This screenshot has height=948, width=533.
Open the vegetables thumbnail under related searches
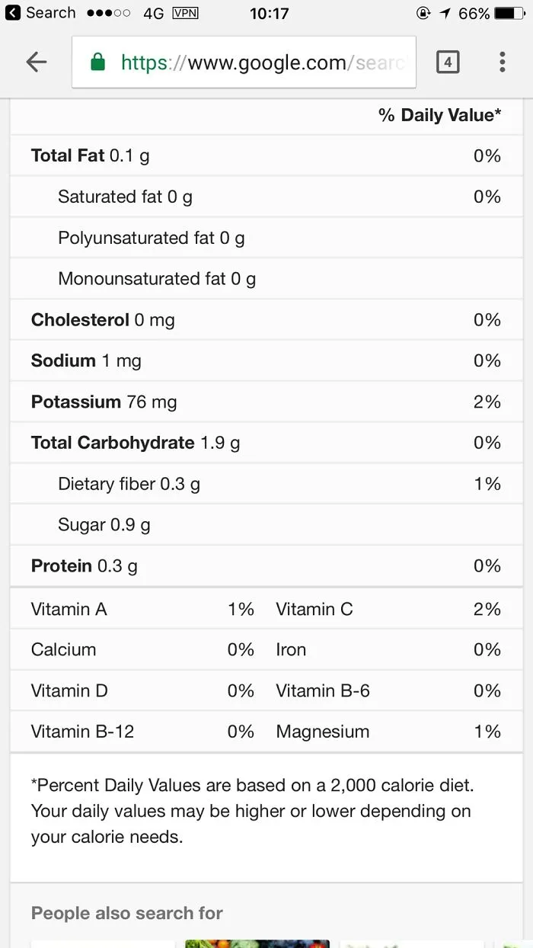pos(257,943)
